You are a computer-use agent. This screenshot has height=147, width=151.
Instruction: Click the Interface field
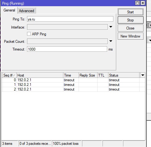(x=67, y=27)
